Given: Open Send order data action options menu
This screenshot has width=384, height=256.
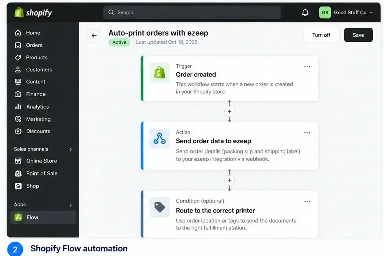Looking at the screenshot, I should point(307,133).
